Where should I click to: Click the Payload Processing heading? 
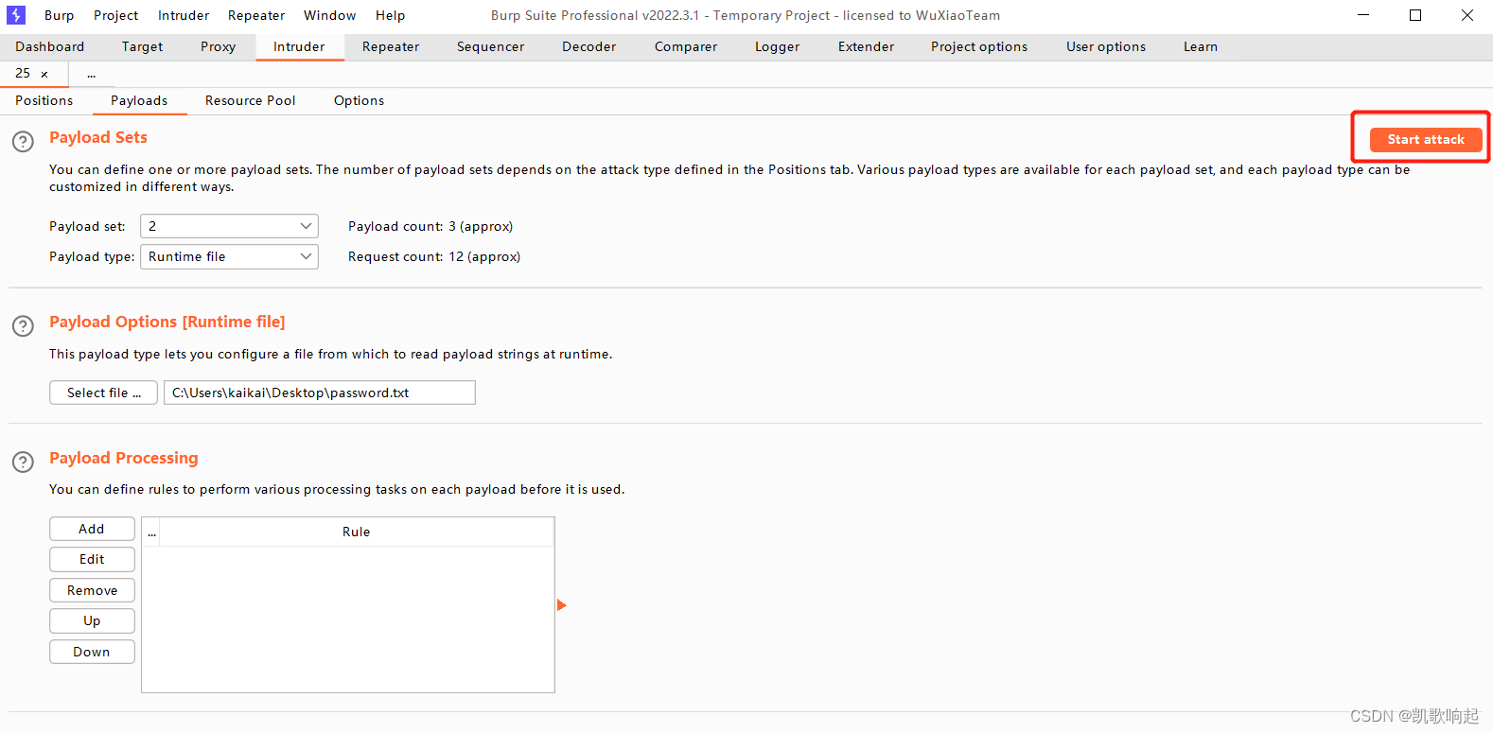point(124,458)
